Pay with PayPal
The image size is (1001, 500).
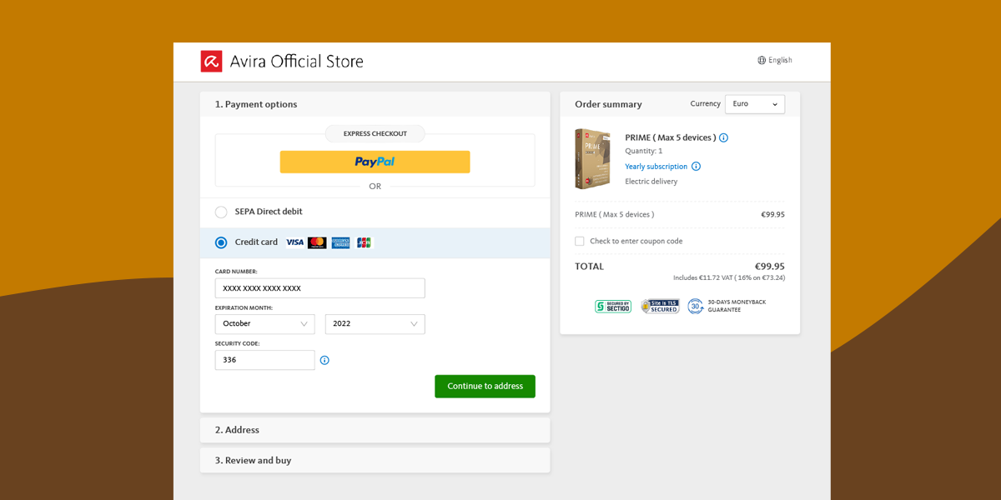pyautogui.click(x=375, y=161)
